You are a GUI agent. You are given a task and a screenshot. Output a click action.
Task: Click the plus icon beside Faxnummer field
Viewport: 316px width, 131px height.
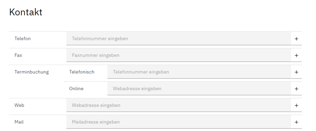pos(296,55)
